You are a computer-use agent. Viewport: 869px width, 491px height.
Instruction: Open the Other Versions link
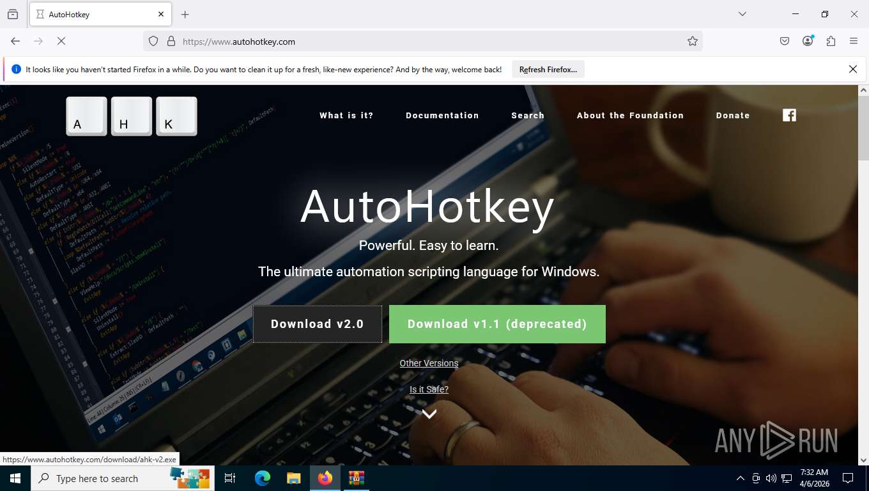429,363
